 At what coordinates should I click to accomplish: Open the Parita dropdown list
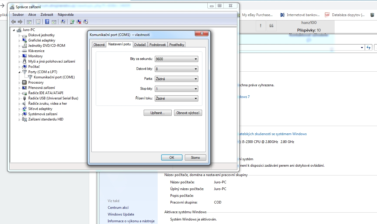(x=176, y=79)
